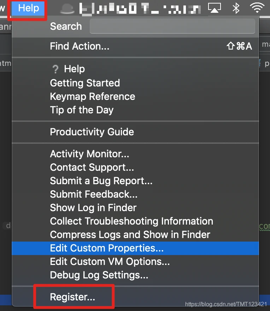Click the question mark Help icon
Screen dimensions: 270x311
click(x=55, y=69)
